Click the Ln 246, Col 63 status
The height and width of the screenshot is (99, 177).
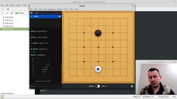[163, 97]
